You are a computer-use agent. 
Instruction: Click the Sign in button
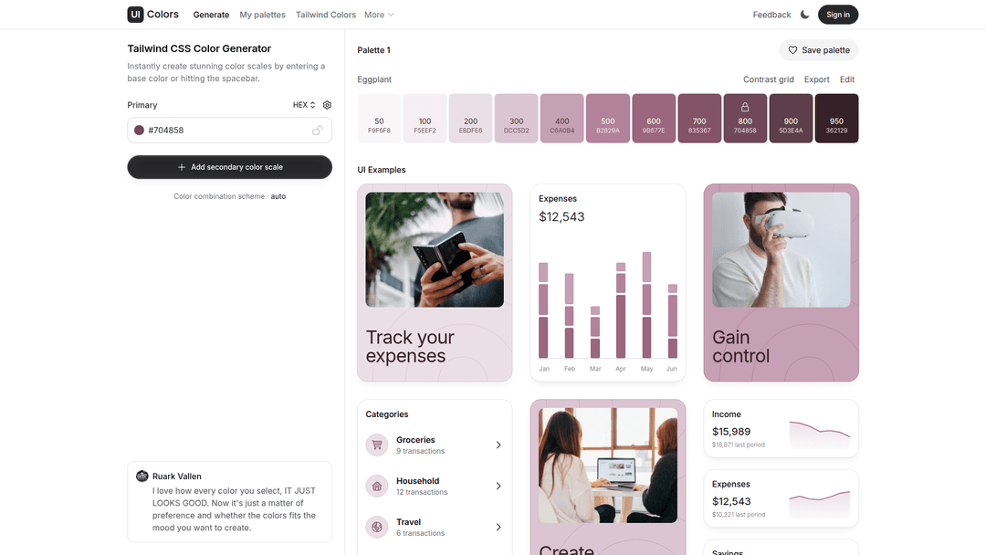[838, 15]
